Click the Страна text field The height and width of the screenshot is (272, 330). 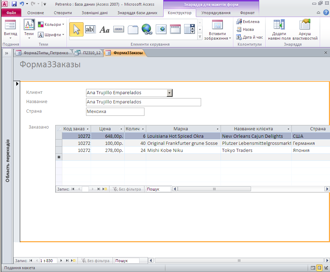pyautogui.click(x=115, y=112)
